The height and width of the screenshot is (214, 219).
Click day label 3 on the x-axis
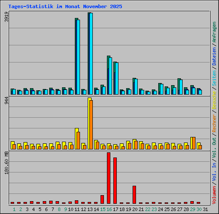pyautogui.click(x=27, y=209)
